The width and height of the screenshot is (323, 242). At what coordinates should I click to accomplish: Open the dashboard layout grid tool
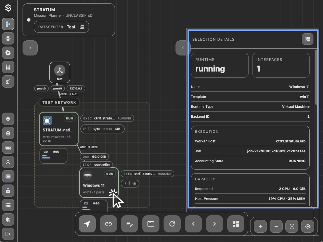(x=236, y=224)
